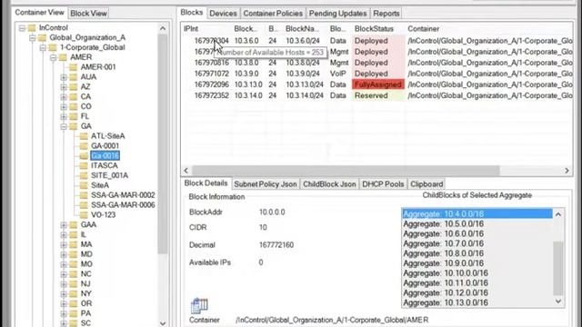Expand the GAA tree node
Viewport: 582px width, 327px height.
click(x=64, y=225)
